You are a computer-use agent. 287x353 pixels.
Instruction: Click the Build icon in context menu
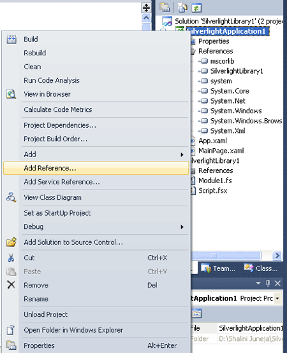pyautogui.click(x=11, y=39)
